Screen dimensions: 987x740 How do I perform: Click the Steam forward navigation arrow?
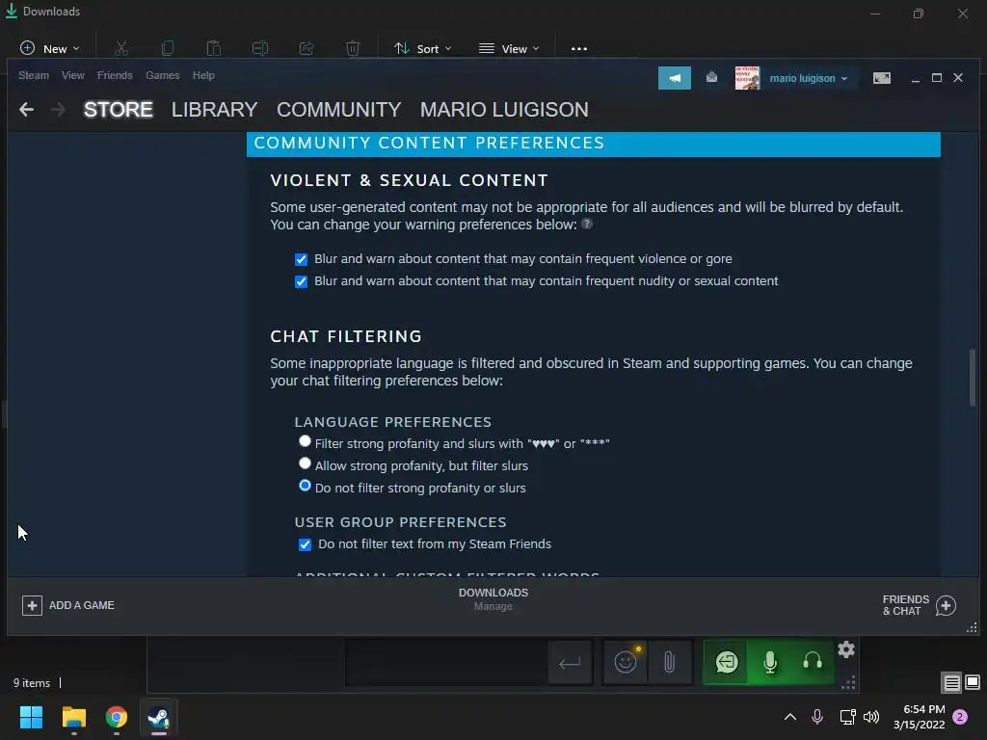pos(58,110)
